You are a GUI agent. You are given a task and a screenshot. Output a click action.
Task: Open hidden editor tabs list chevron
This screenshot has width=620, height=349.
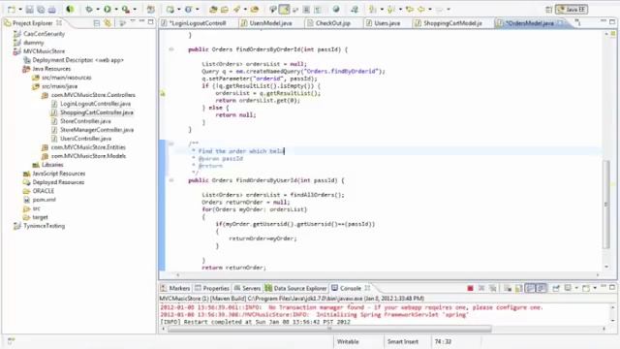(578, 23)
